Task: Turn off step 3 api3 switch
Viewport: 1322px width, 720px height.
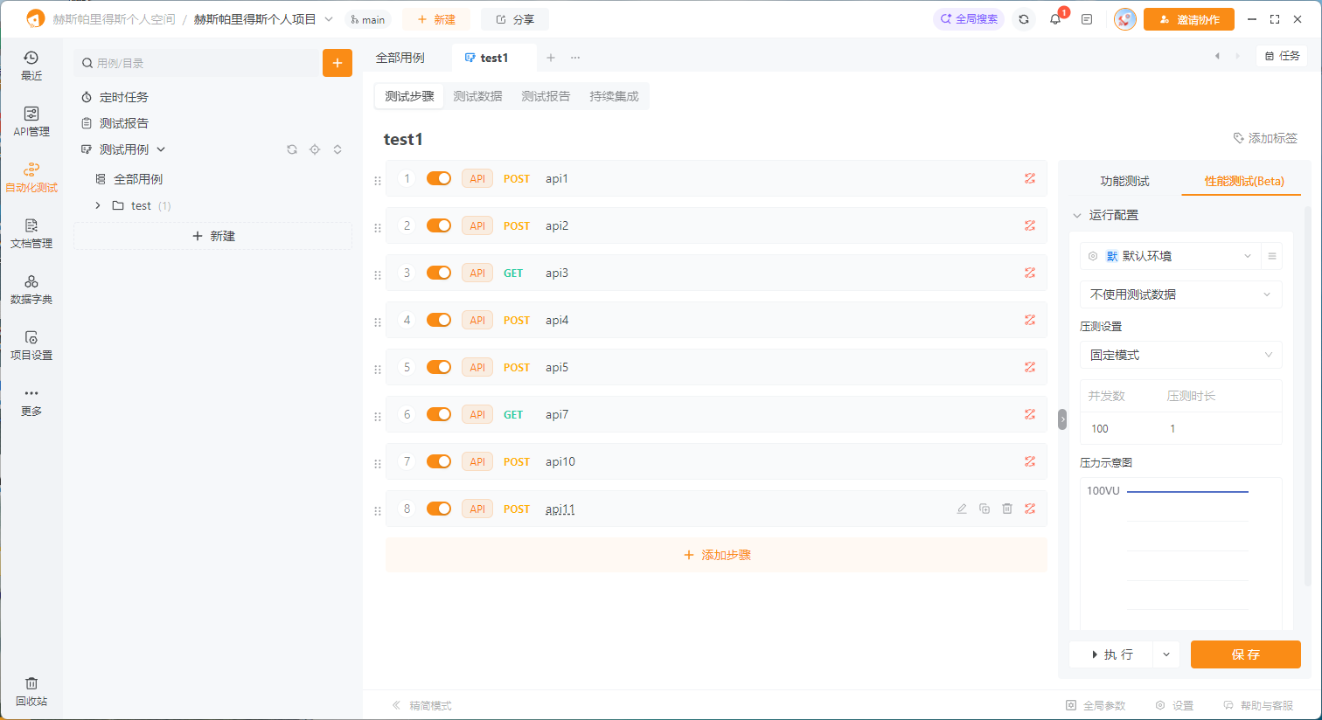Action: [x=439, y=273]
